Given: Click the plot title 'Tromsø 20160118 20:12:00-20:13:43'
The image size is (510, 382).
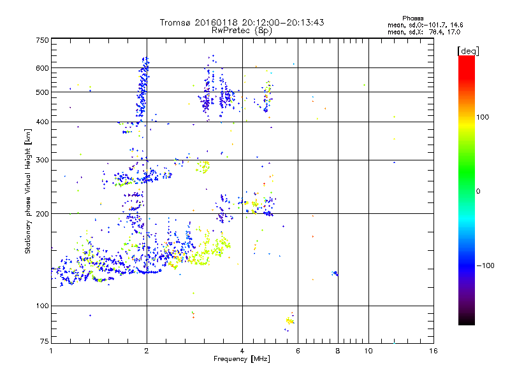Looking at the screenshot, I should 242,22.
